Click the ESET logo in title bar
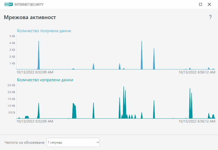This screenshot has height=150, width=218. pyautogui.click(x=9, y=4)
